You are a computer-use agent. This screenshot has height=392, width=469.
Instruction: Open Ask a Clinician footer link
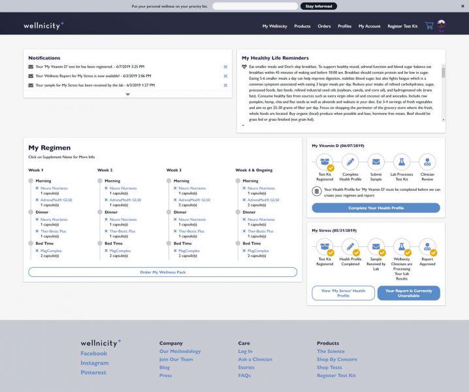click(x=255, y=359)
